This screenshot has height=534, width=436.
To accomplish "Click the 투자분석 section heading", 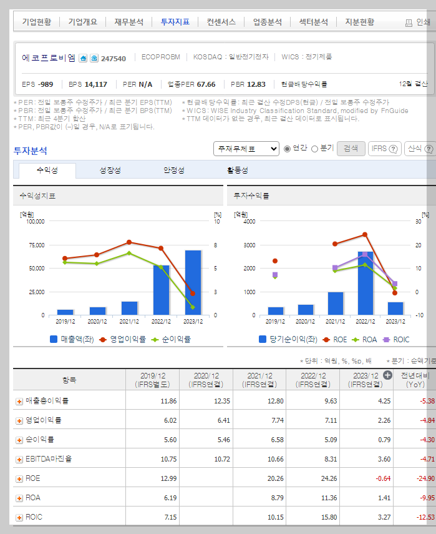I will pyautogui.click(x=31, y=151).
